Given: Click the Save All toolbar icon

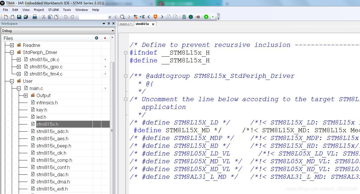Looking at the screenshot, I should pyautogui.click(x=26, y=17).
